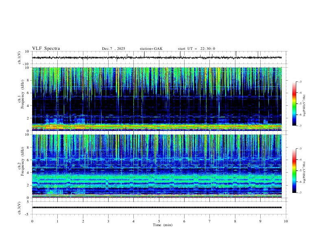The width and height of the screenshot is (322, 248).
Task: Click the "station=GAK" header text
Action: pos(151,49)
